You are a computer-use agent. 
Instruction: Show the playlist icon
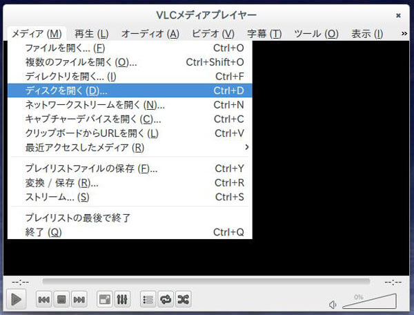148,299
